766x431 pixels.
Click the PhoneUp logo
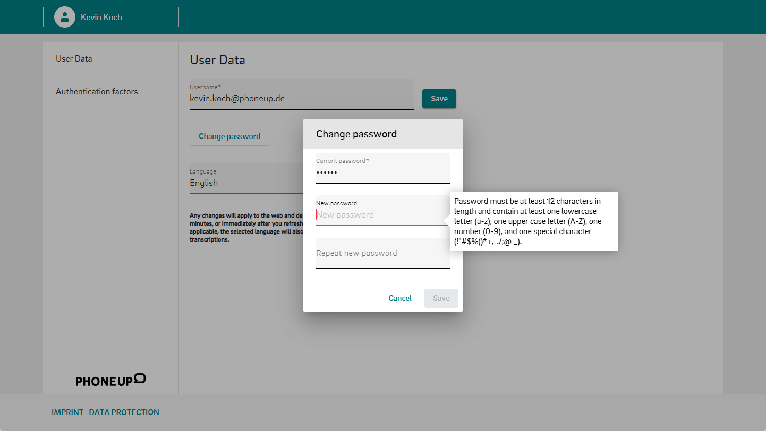[110, 380]
